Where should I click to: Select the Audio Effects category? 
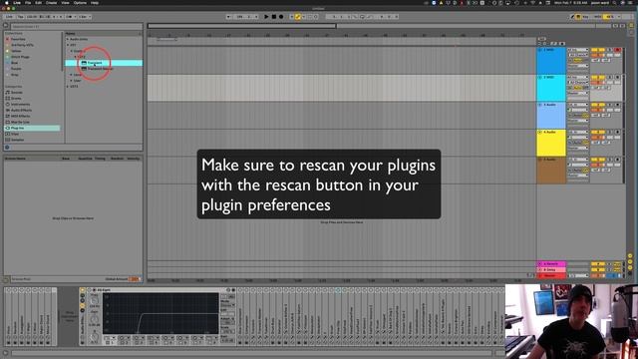coord(21,111)
